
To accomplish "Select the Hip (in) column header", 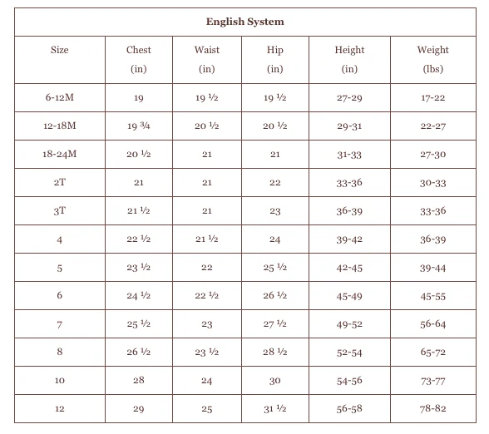I will coord(274,59).
